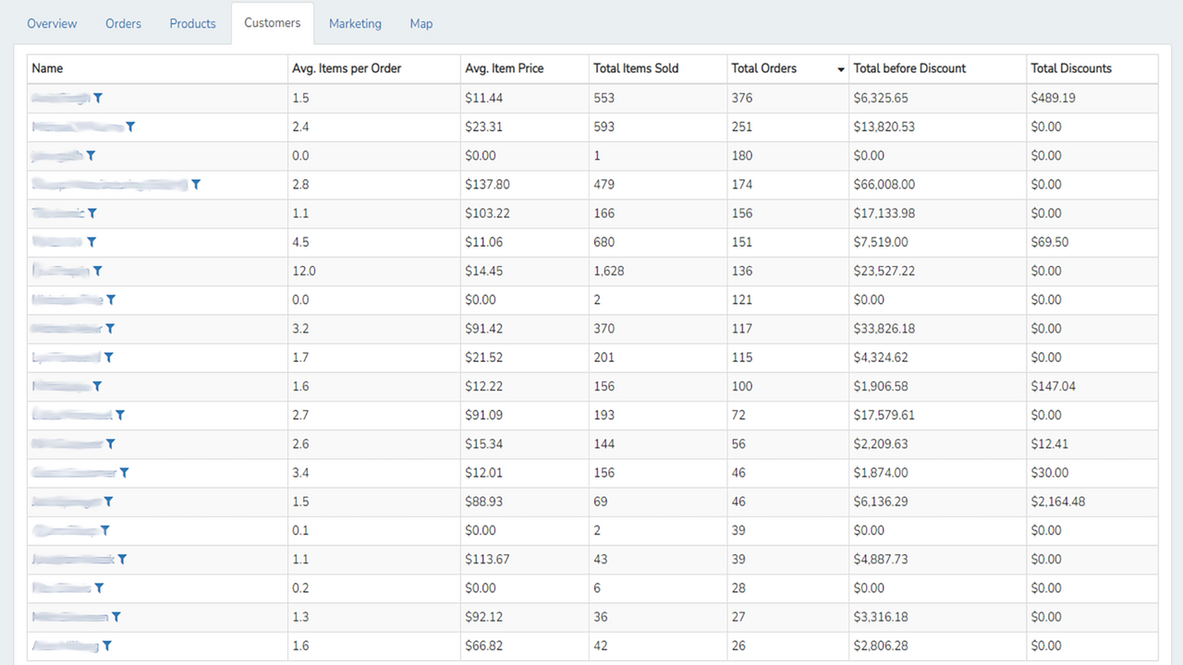Click filter icon for customer with 121 orders
The width and height of the screenshot is (1183, 665).
tap(111, 299)
